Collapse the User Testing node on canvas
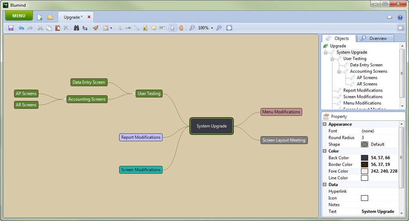The width and height of the screenshot is (409, 221). [133, 94]
